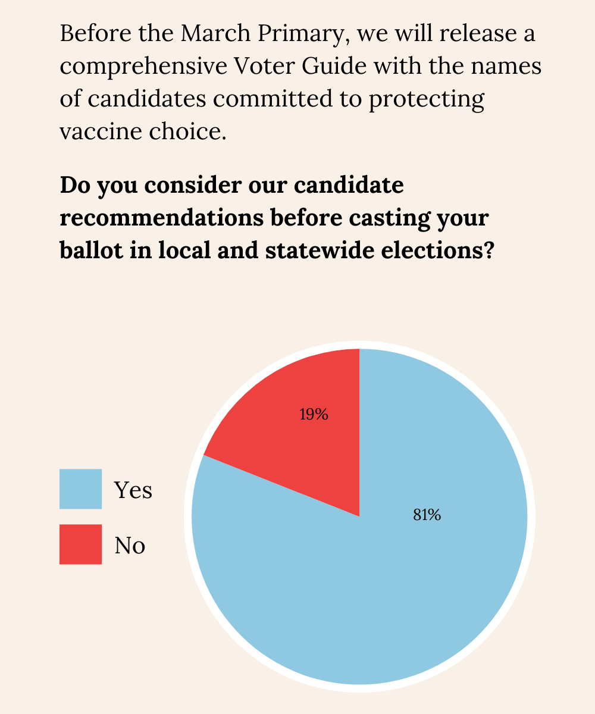595x714 pixels.
Task: Click the blue Yes legend swatch
Action: 80,489
